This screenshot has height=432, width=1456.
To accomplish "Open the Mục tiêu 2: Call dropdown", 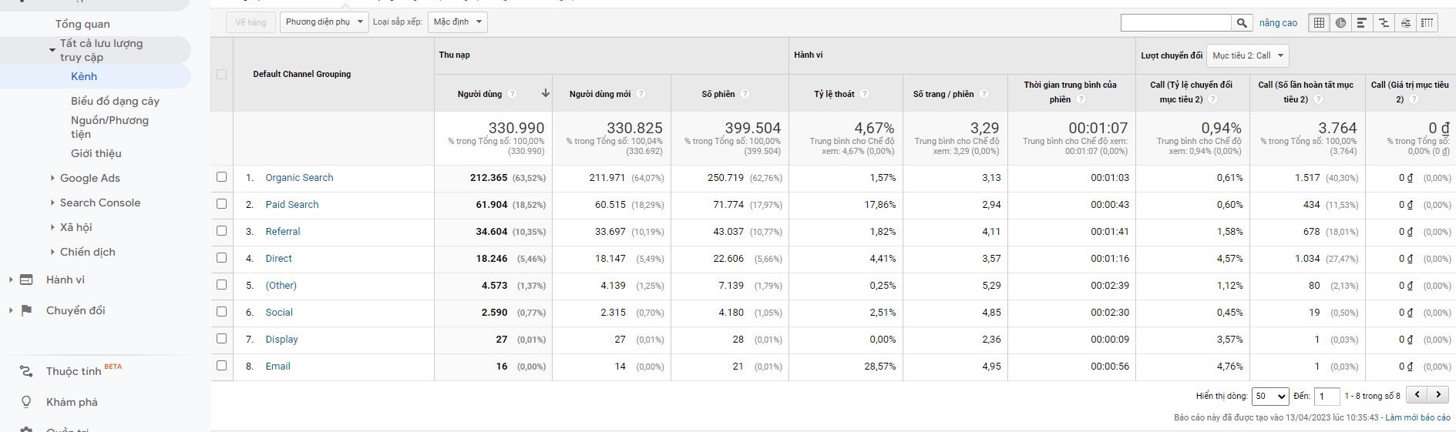I will [x=1247, y=55].
